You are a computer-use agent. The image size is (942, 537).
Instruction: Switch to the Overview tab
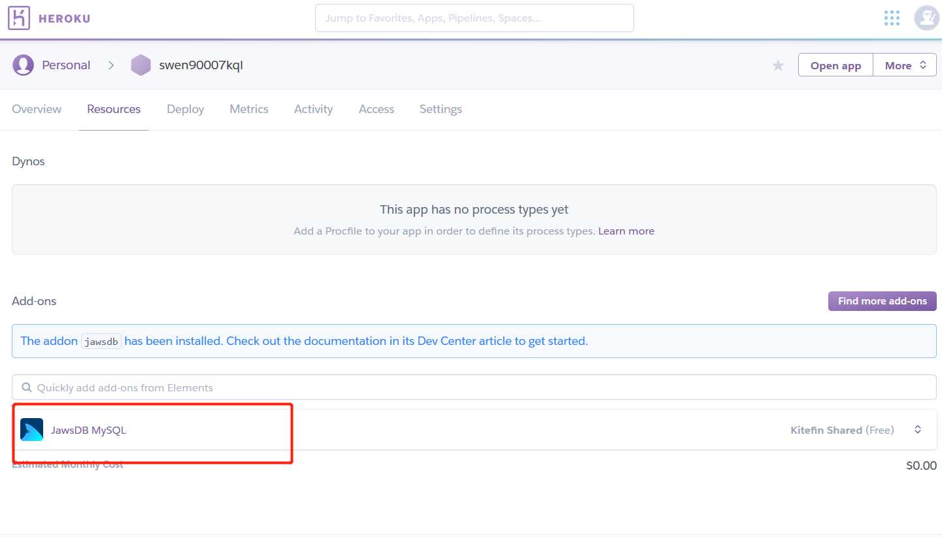click(37, 109)
